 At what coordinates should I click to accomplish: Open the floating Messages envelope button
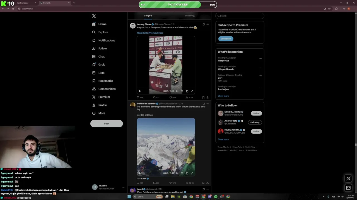click(348, 188)
